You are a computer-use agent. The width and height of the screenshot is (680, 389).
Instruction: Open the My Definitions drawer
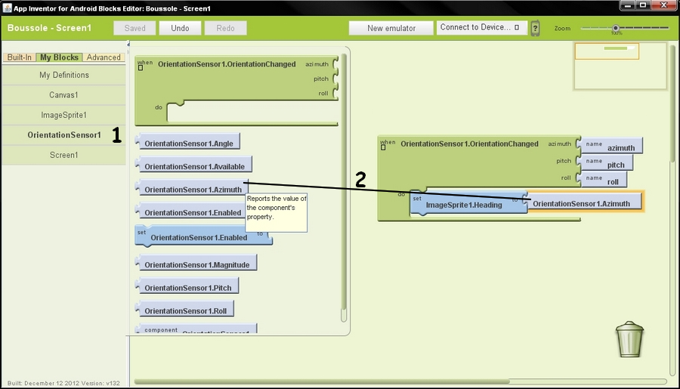click(63, 75)
